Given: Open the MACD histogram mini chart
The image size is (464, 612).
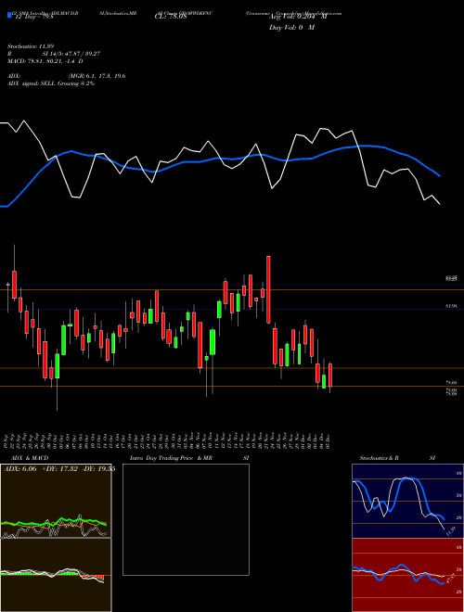Looking at the screenshot, I should click(56, 575).
